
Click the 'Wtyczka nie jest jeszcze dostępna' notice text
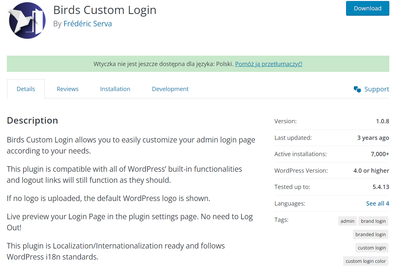[163, 64]
